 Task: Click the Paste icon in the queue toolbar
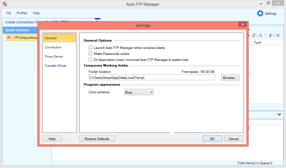point(272,35)
